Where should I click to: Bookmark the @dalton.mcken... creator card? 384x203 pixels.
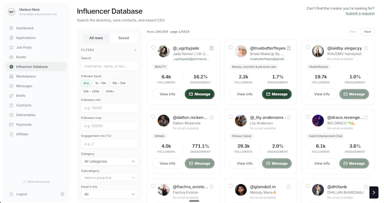211,118
